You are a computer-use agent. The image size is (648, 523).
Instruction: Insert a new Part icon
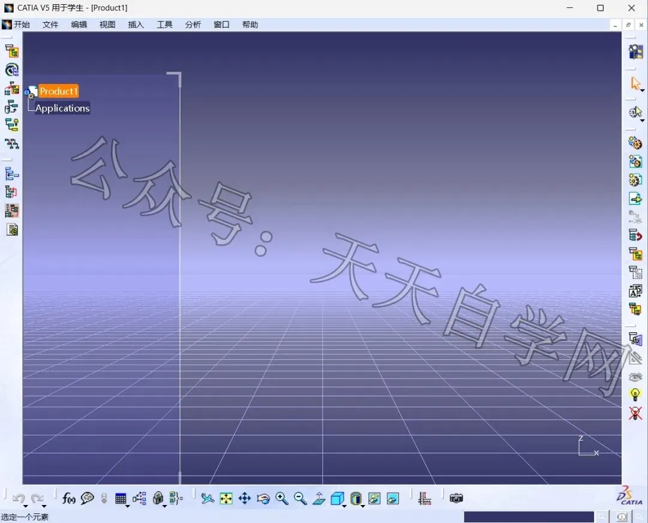point(635,180)
